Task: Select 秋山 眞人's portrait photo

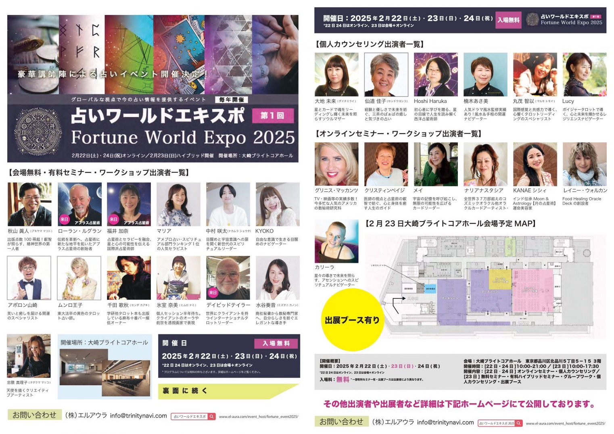Action: coord(29,204)
